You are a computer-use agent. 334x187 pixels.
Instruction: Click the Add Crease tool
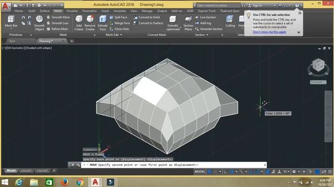[79, 23]
